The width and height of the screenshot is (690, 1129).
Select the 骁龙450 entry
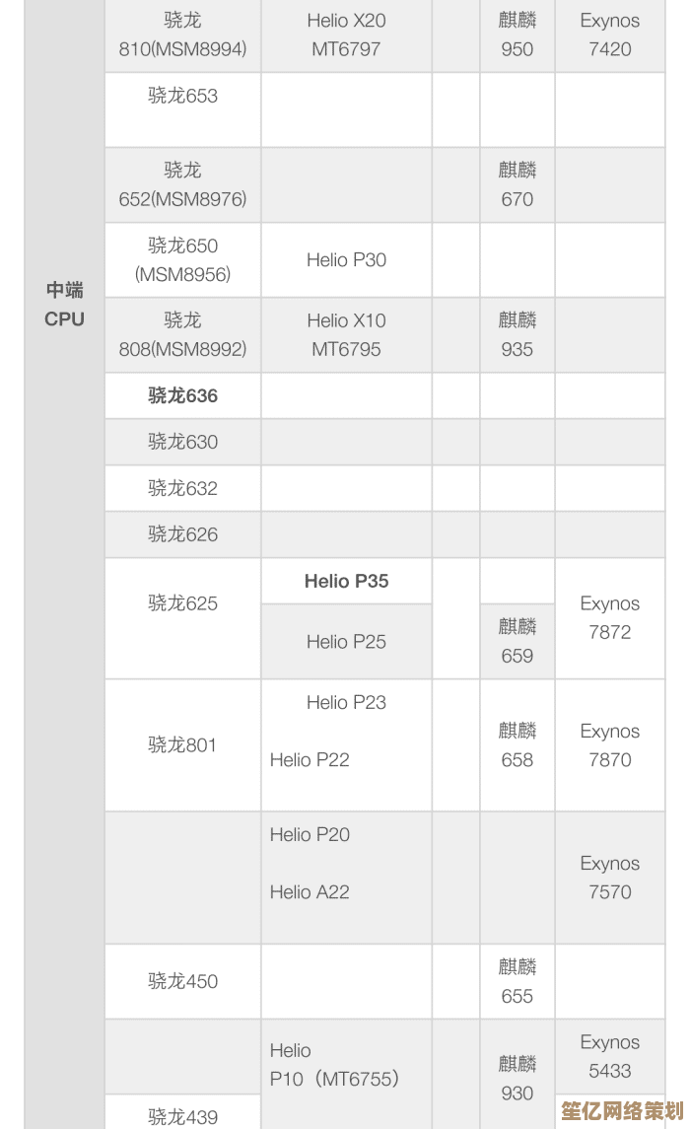click(x=182, y=982)
